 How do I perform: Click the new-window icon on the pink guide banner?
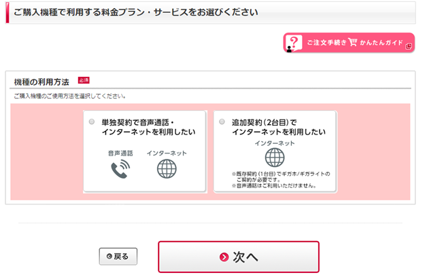click(409, 47)
